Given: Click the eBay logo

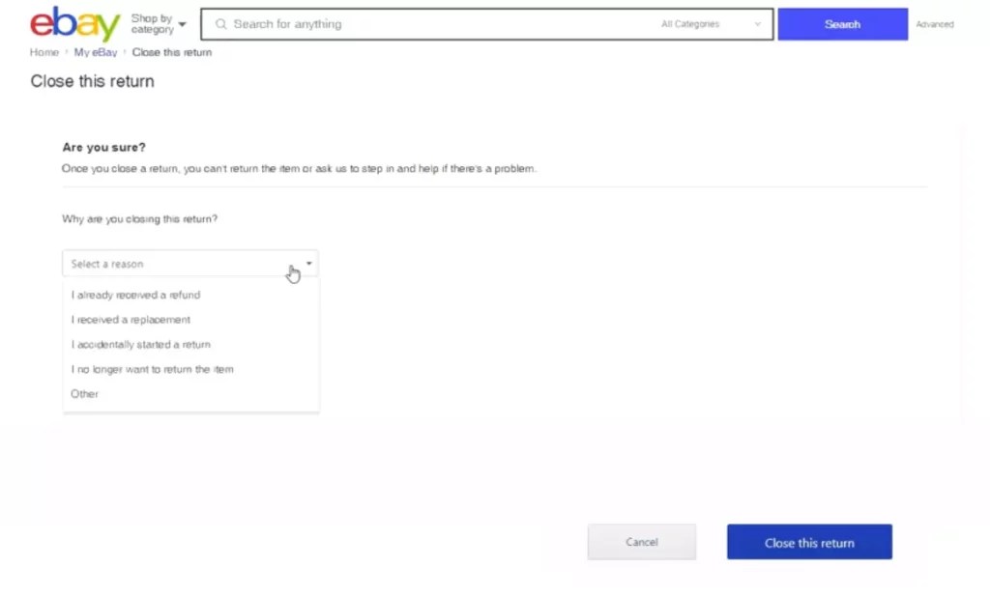Looking at the screenshot, I should (x=73, y=23).
